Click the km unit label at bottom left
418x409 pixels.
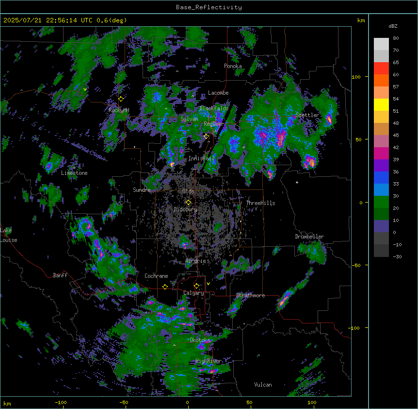7,404
